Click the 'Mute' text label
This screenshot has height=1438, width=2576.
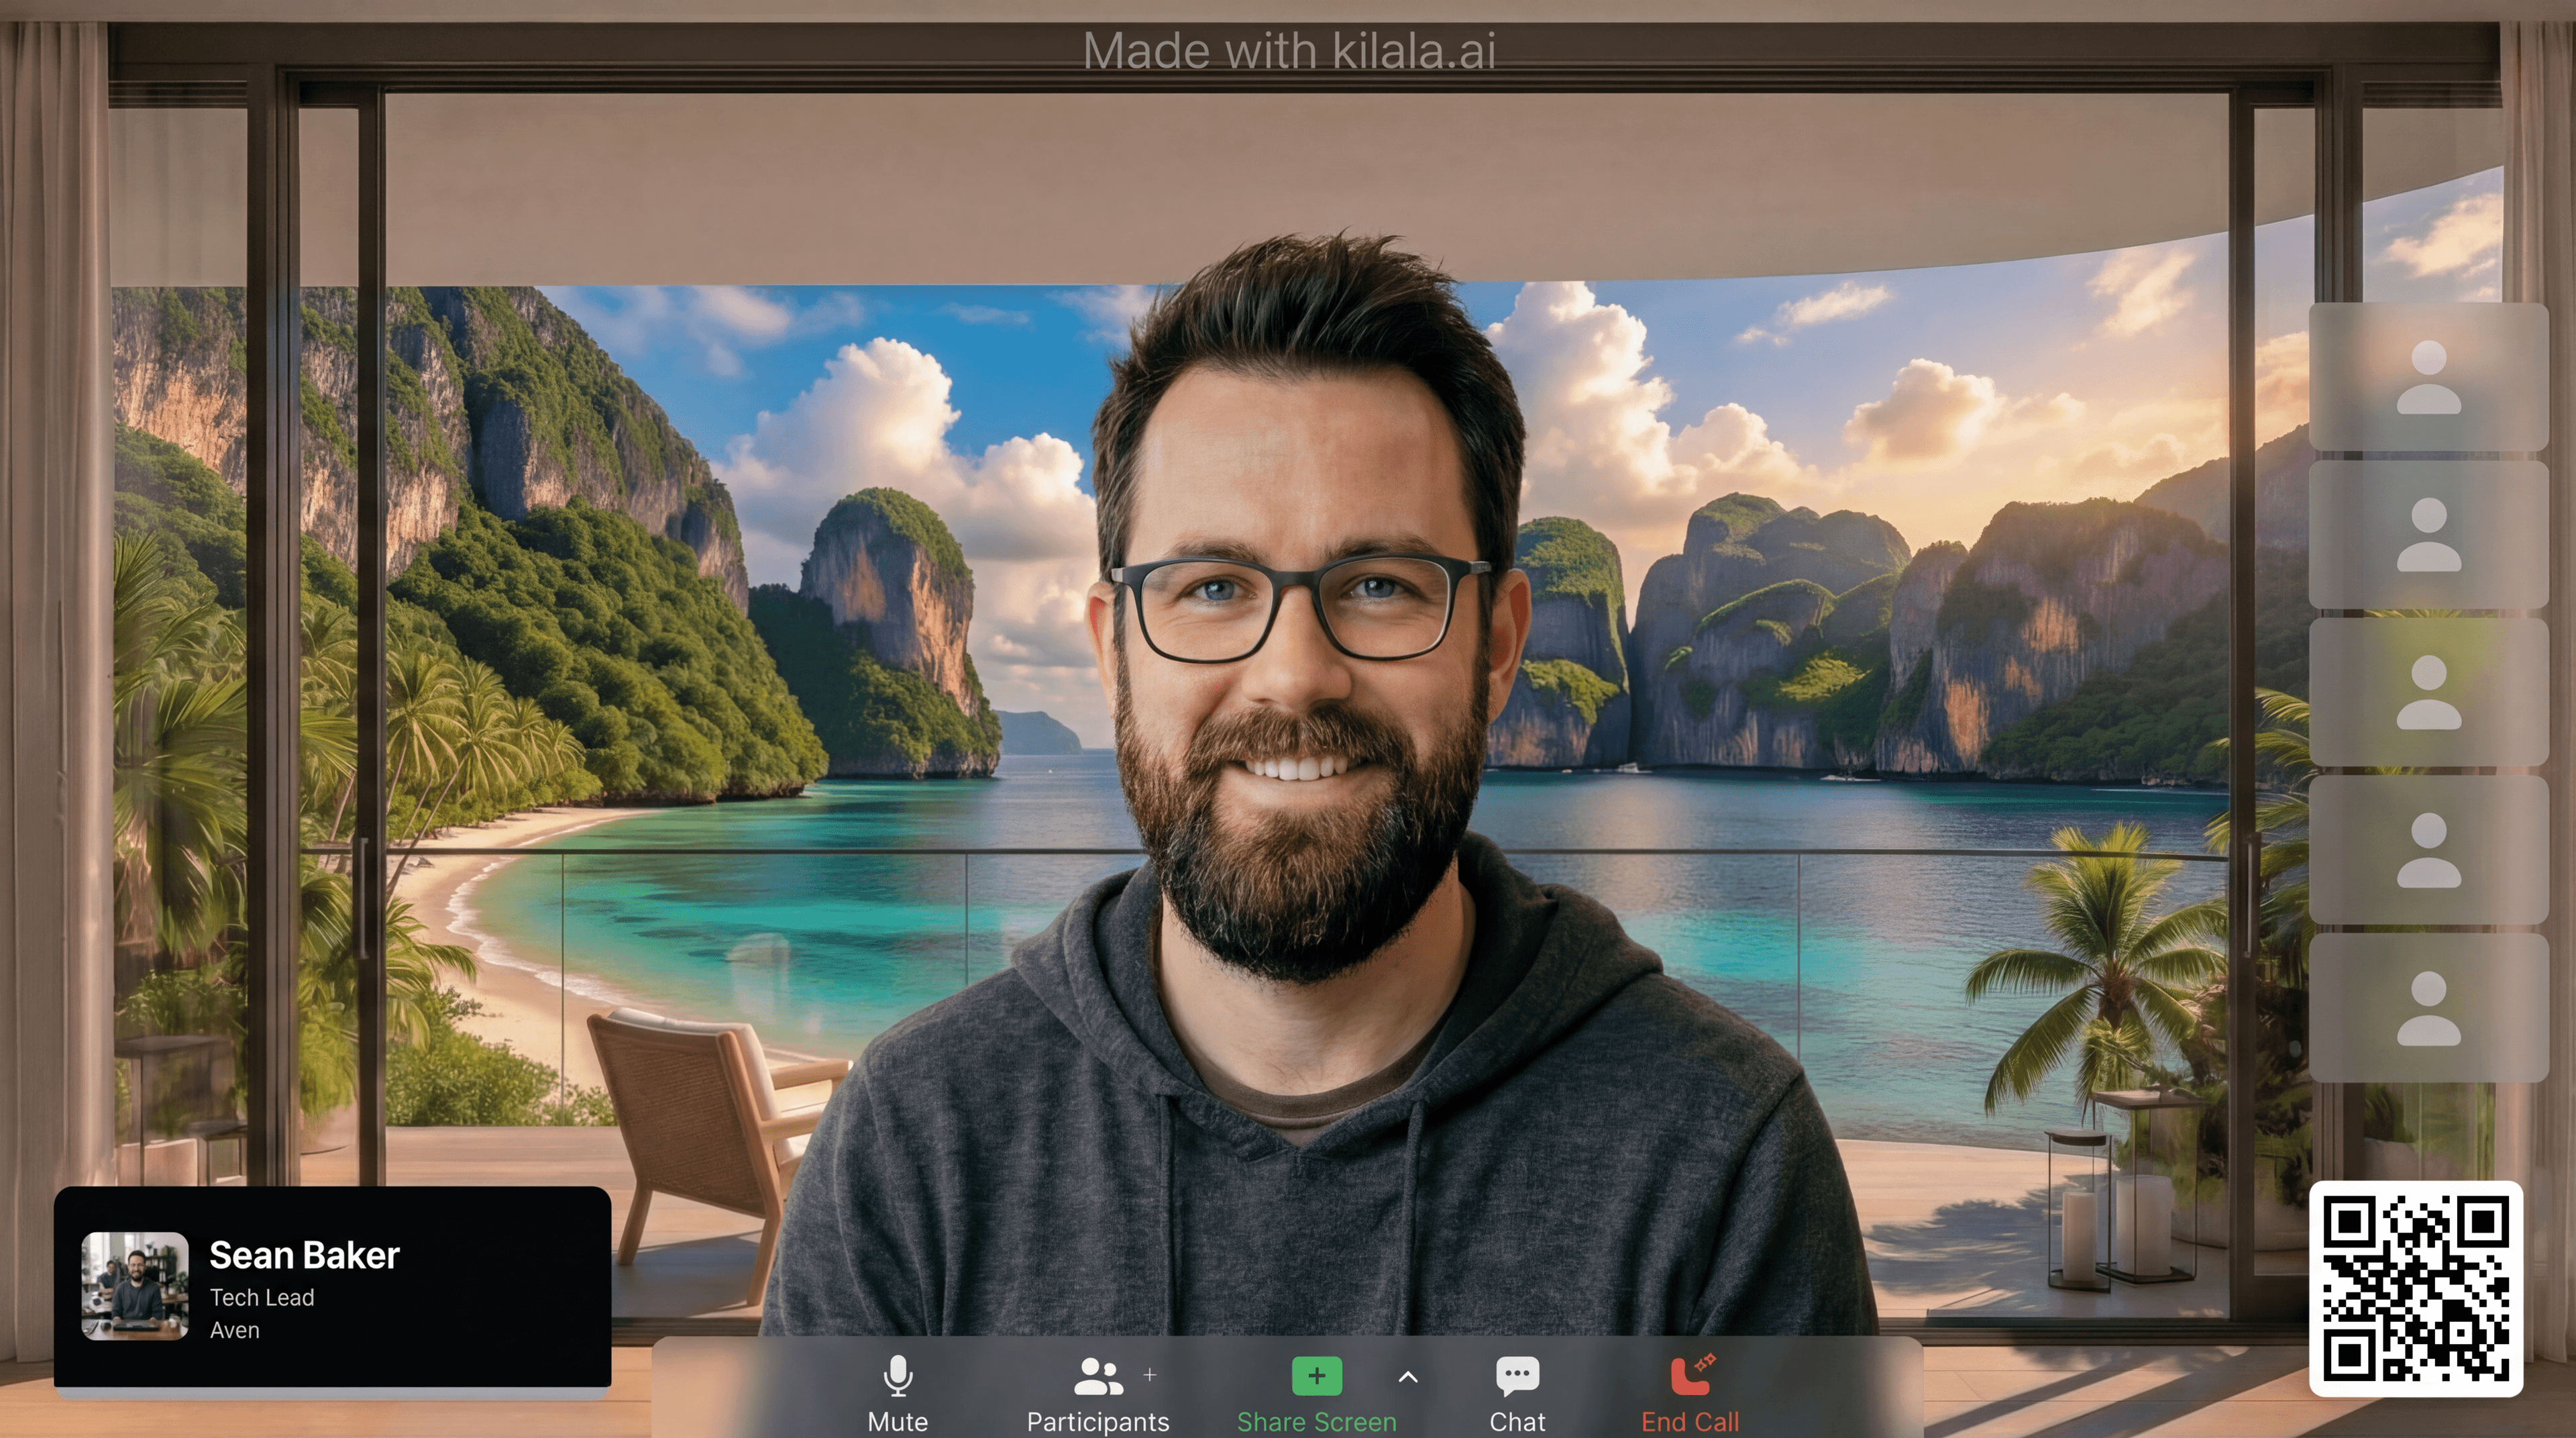(897, 1421)
